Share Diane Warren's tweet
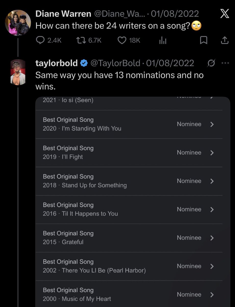 pyautogui.click(x=224, y=40)
